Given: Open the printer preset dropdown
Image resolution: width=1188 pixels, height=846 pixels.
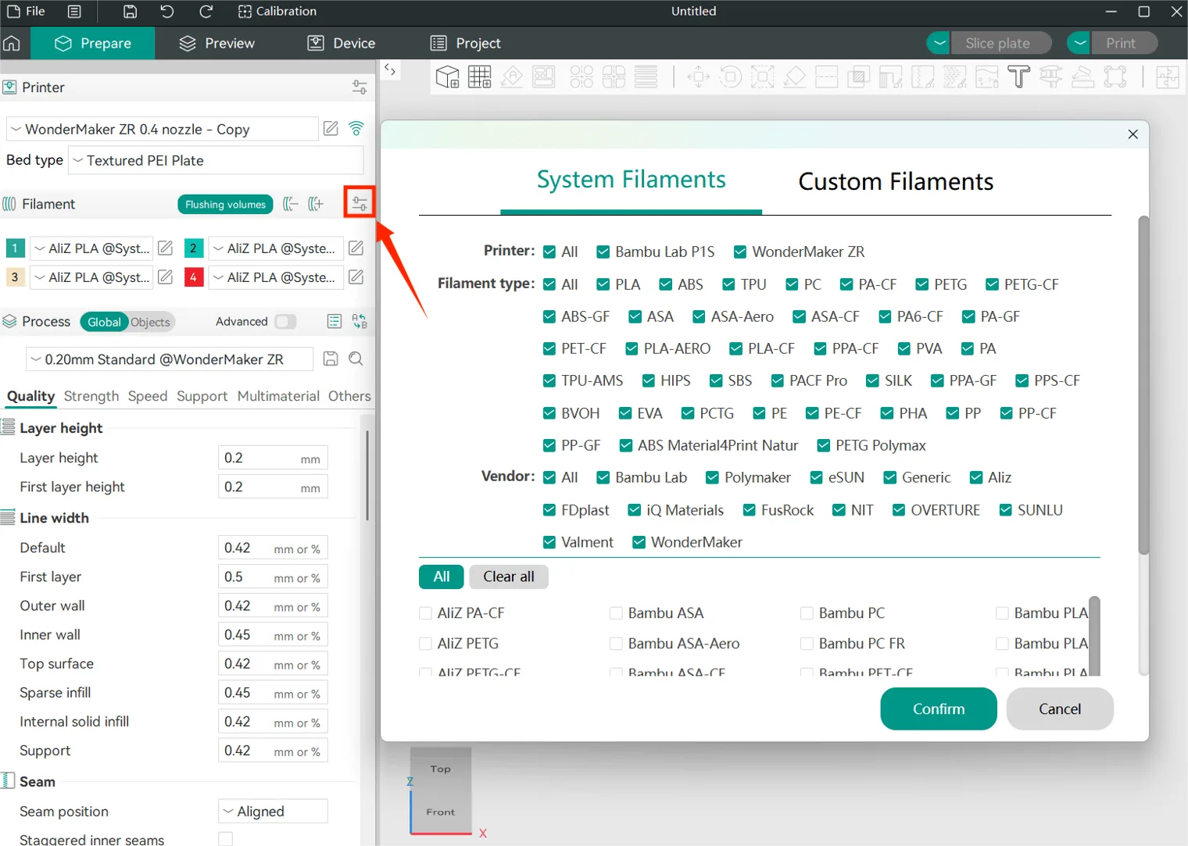Looking at the screenshot, I should click(x=162, y=129).
